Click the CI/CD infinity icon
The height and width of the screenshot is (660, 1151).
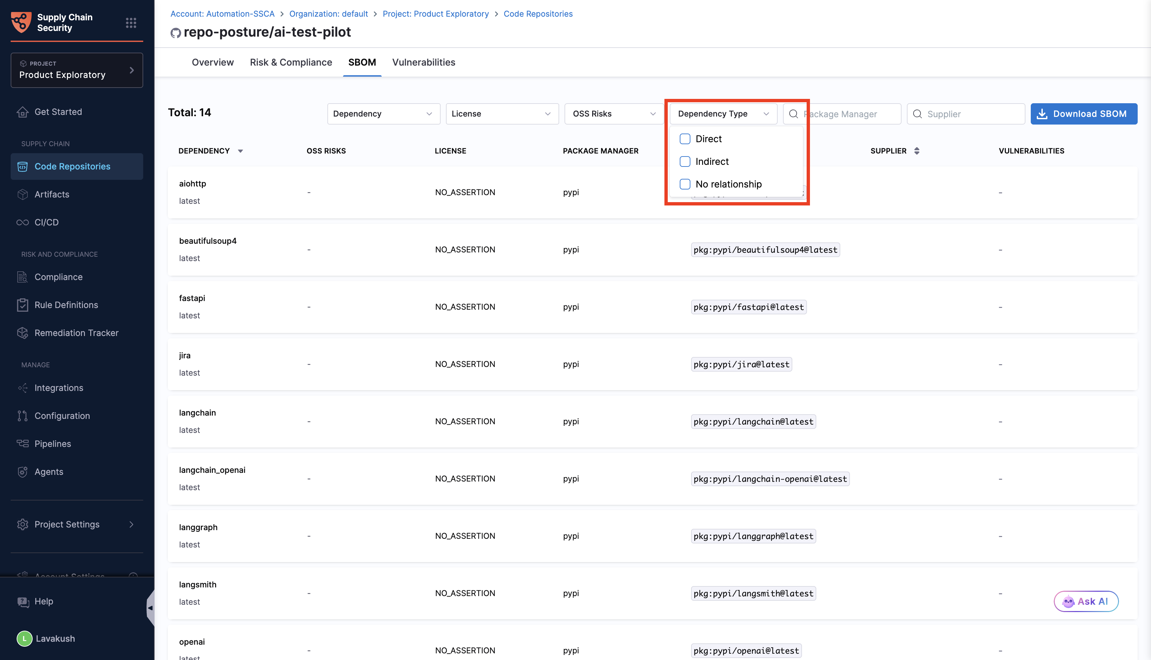pyautogui.click(x=23, y=222)
